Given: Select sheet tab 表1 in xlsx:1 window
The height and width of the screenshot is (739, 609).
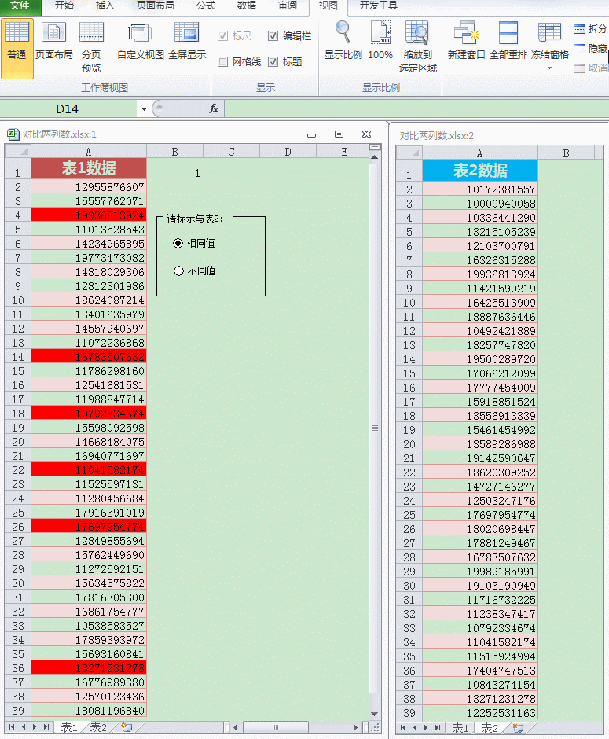Looking at the screenshot, I should [69, 727].
